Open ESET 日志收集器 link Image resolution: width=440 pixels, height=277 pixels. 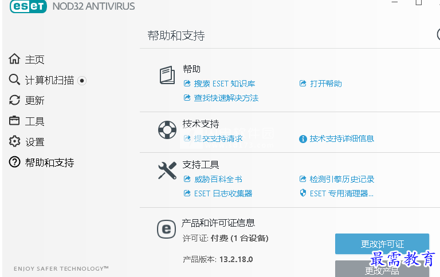click(x=223, y=193)
